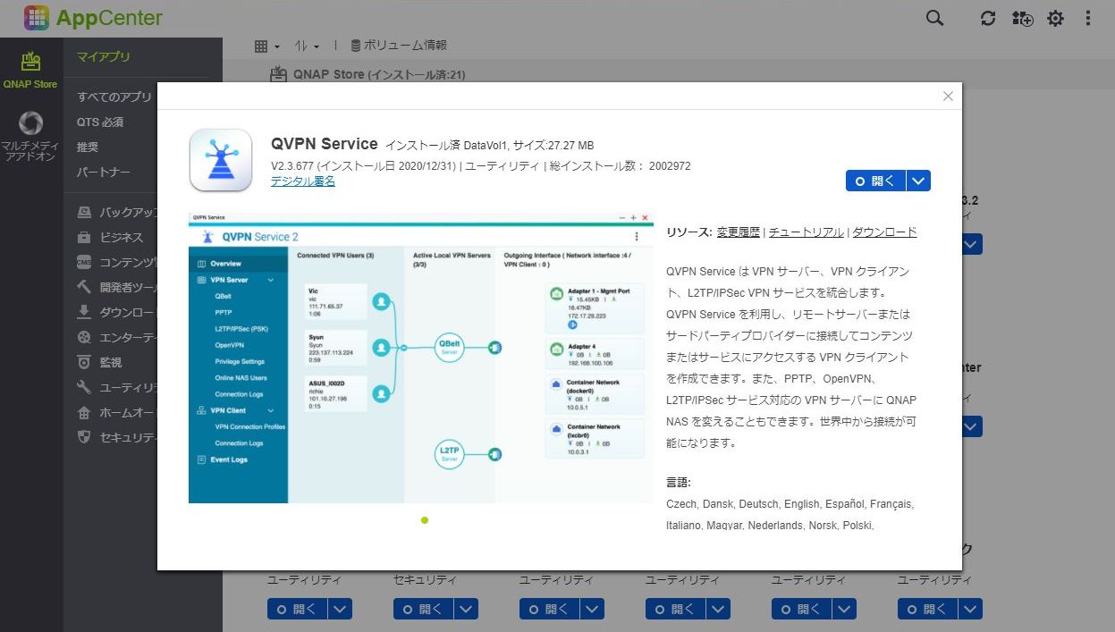Select QNAP Store in the sidebar
Viewport: 1115px width, 632px height.
coord(31,70)
